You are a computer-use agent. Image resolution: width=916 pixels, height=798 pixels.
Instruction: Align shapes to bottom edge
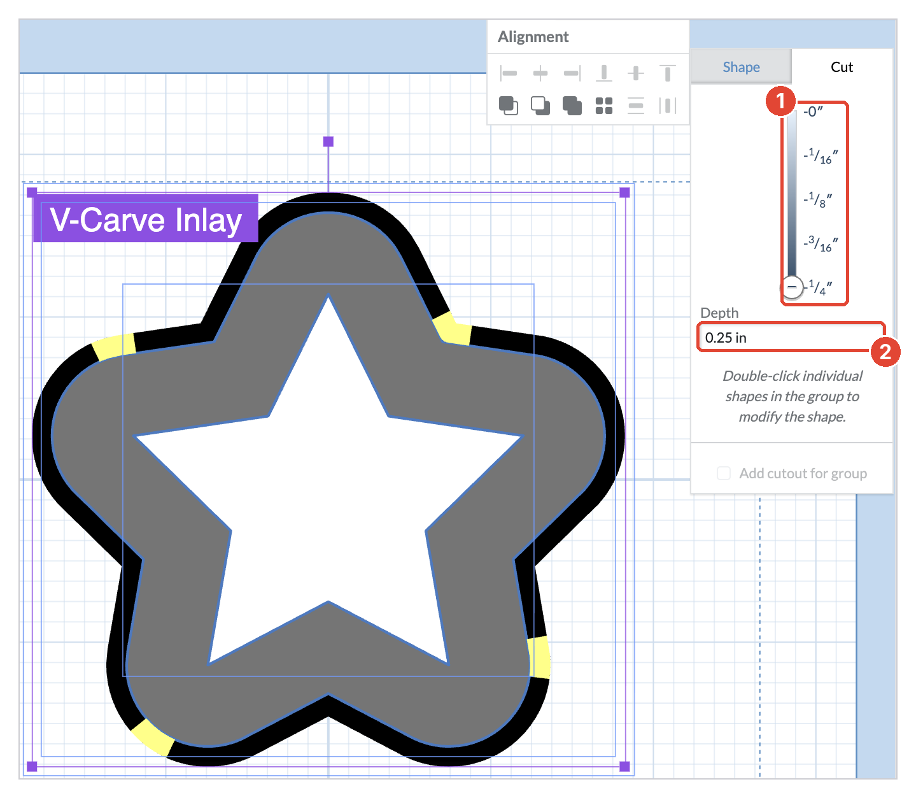[x=604, y=73]
